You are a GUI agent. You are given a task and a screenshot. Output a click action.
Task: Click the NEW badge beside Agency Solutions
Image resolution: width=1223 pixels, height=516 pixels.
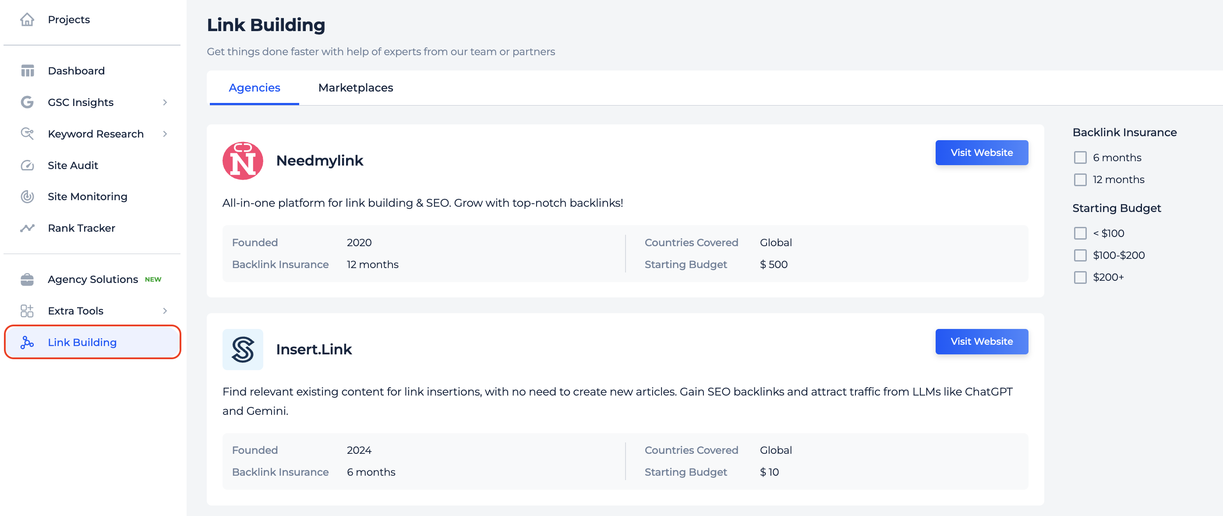coord(153,279)
